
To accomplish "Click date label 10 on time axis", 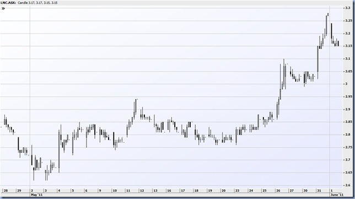I will tap(115, 191).
